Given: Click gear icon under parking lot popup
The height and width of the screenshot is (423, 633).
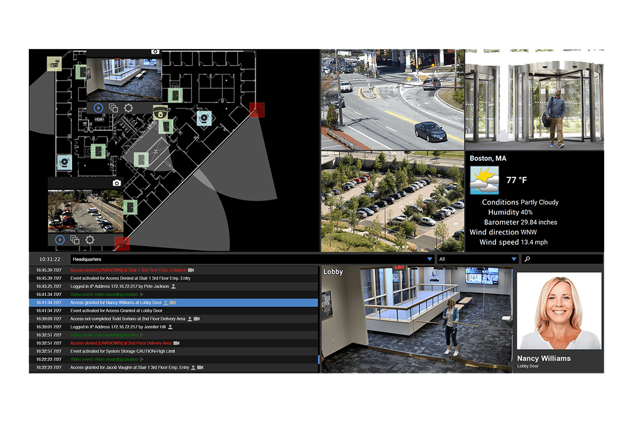Looking at the screenshot, I should pos(90,240).
